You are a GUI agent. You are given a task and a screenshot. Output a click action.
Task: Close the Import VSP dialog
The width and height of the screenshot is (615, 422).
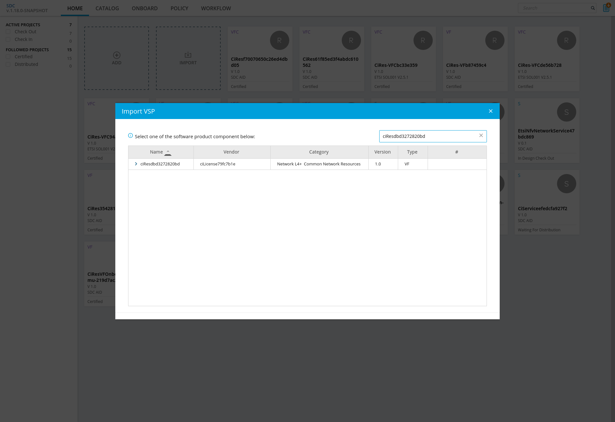(x=490, y=111)
